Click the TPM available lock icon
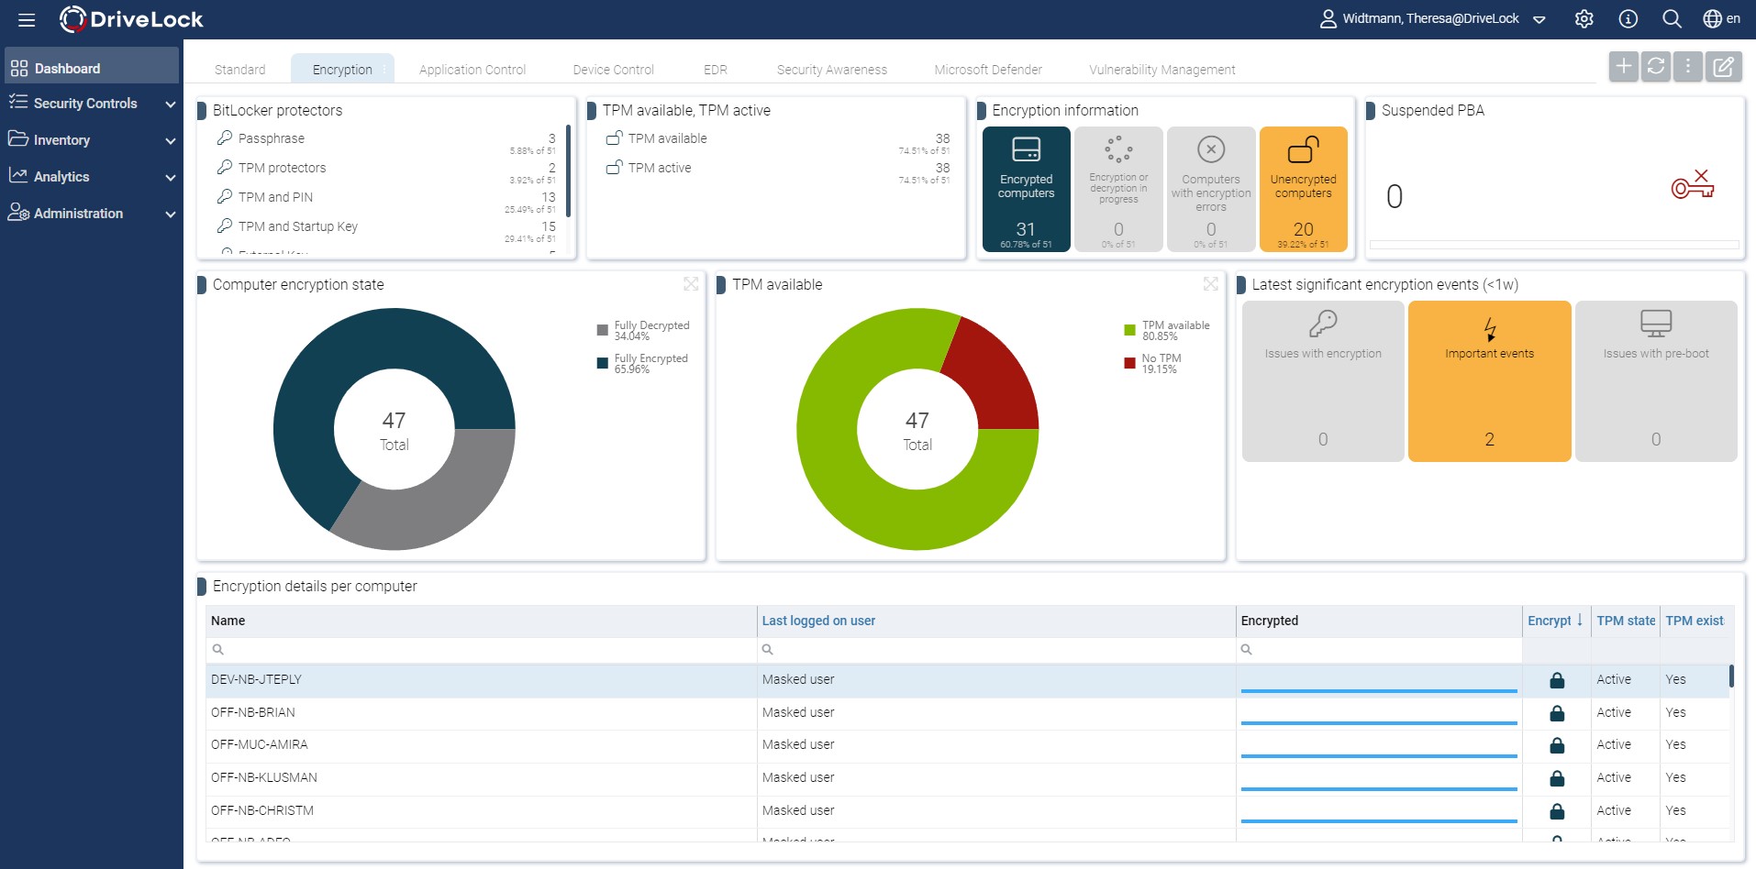Image resolution: width=1756 pixels, height=869 pixels. [615, 137]
